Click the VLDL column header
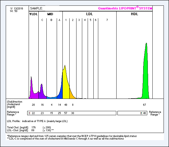 pyautogui.click(x=34, y=14)
